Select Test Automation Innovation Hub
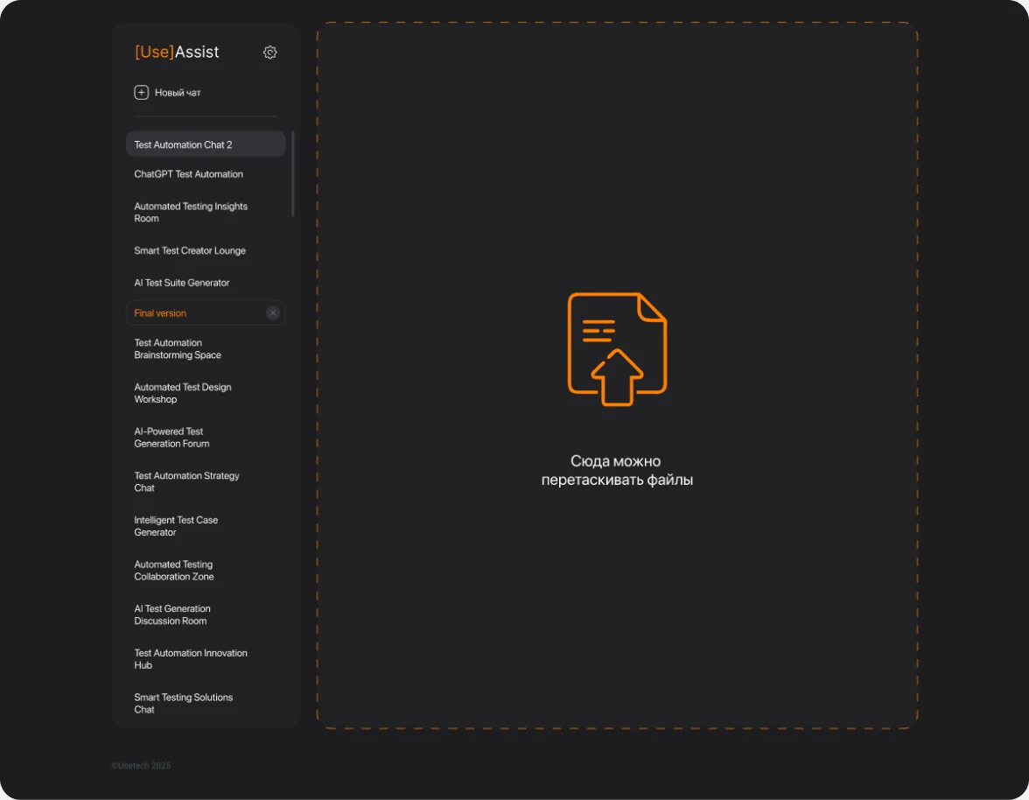The height and width of the screenshot is (800, 1029). click(x=191, y=659)
